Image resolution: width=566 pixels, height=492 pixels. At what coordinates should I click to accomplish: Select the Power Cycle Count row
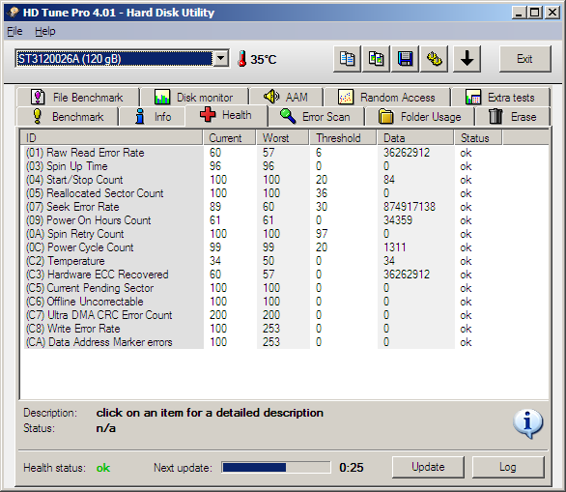coord(285,247)
